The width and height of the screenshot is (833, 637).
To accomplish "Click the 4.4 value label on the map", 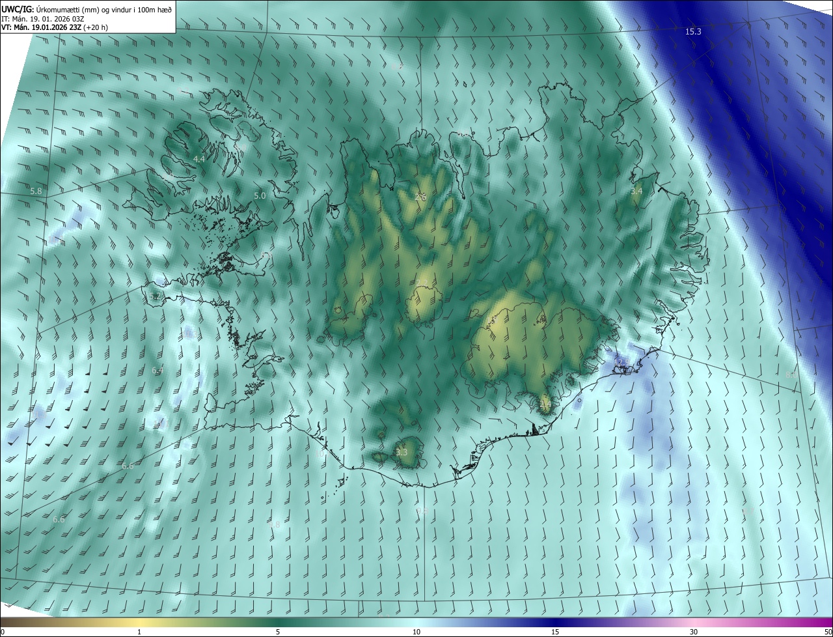I will (x=199, y=159).
